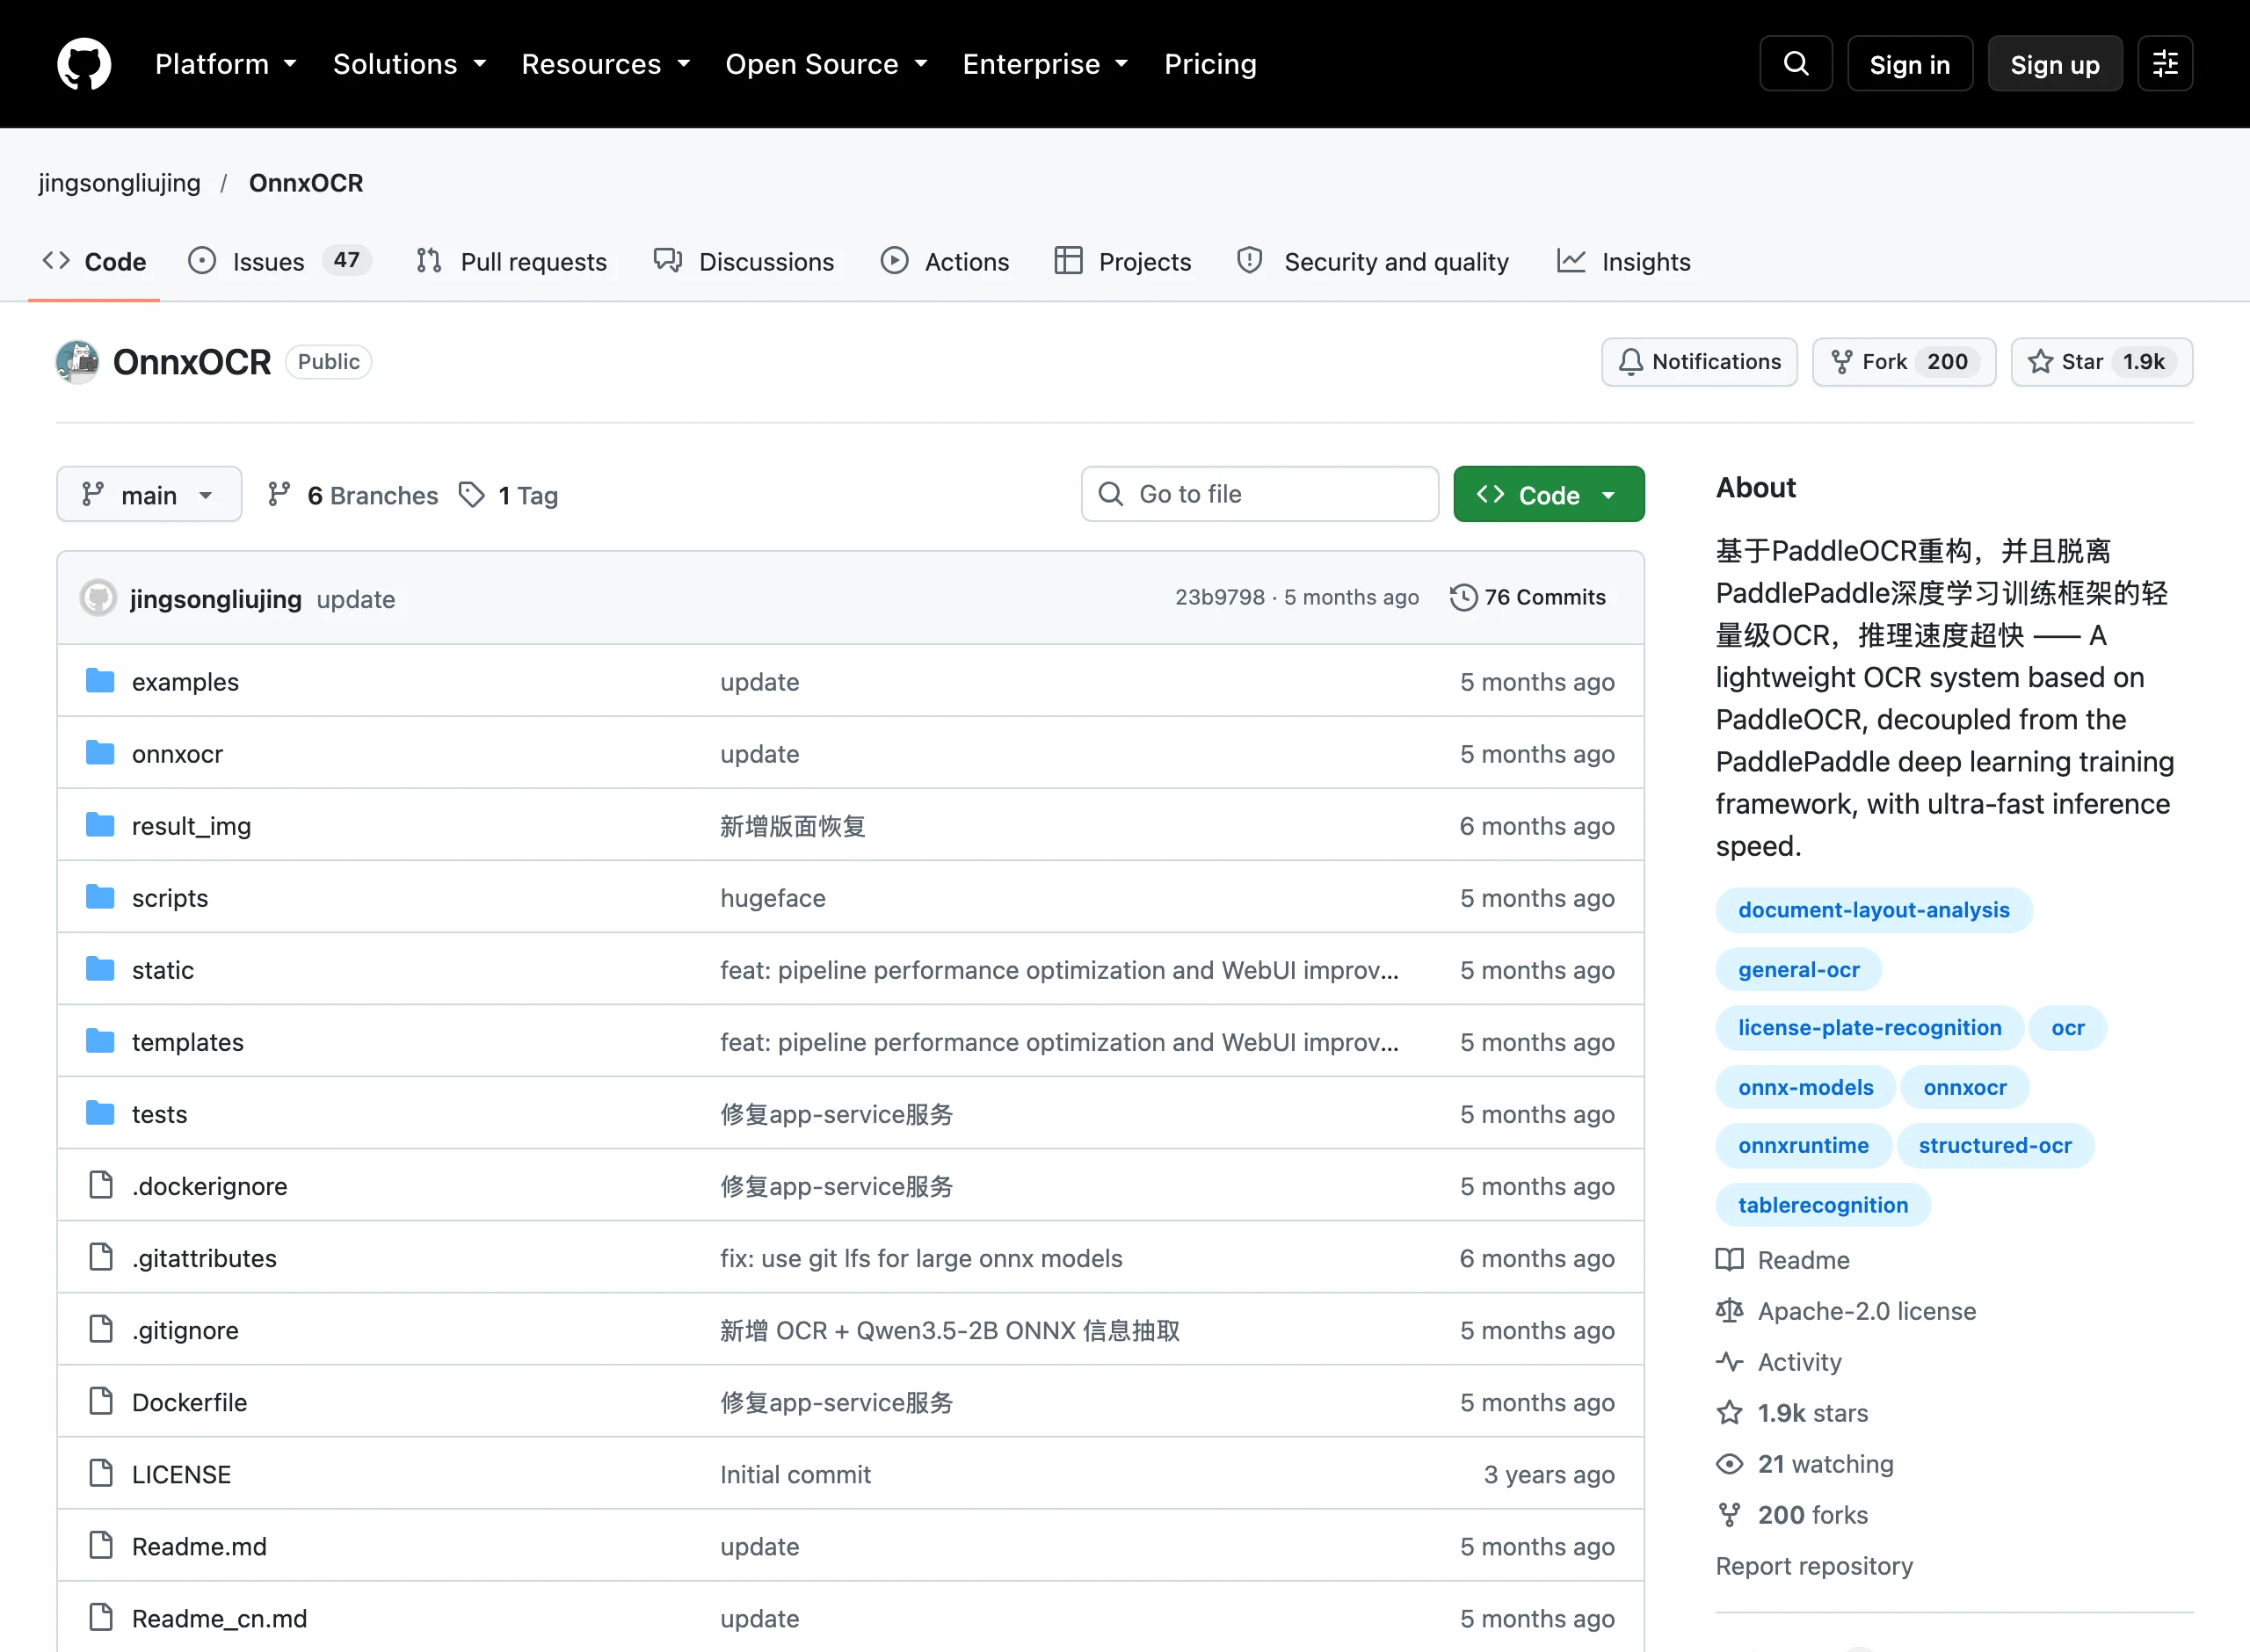
Task: Click the Sign in button
Action: [1909, 64]
